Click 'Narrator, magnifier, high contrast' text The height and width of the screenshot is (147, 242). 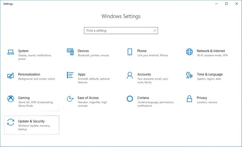click(x=92, y=104)
